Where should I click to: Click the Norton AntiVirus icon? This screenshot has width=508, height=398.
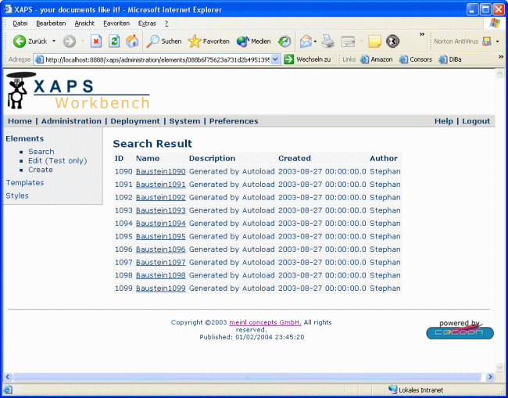pyautogui.click(x=487, y=41)
